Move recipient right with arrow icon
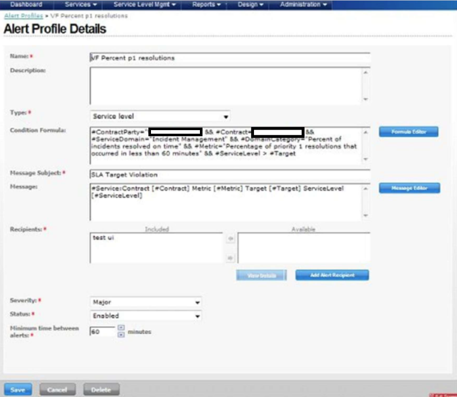 point(230,258)
